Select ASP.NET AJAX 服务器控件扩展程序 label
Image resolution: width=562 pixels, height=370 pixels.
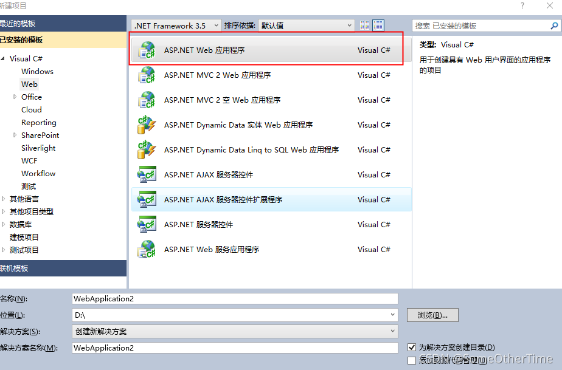(x=223, y=199)
